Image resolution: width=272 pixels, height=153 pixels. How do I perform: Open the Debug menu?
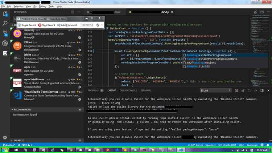[42, 7]
